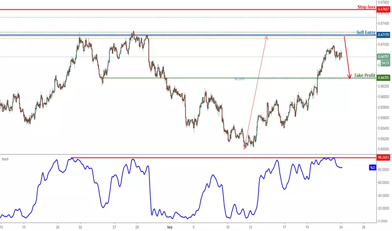The height and width of the screenshot is (231, 392).
Task: Click date 20 on the time axis
Action: 58,227
